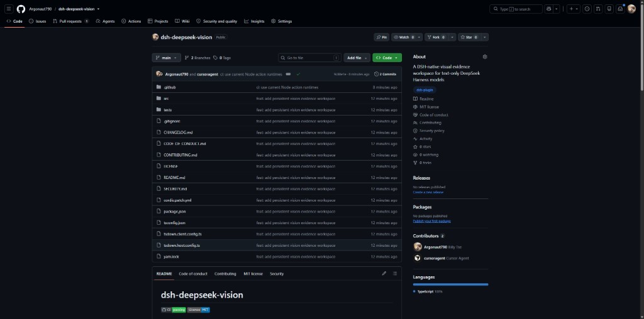Switch to the Agents tab
644x319 pixels.
pyautogui.click(x=105, y=21)
